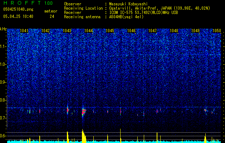Click the 0.8 frequency axis label

[x=3, y=100]
